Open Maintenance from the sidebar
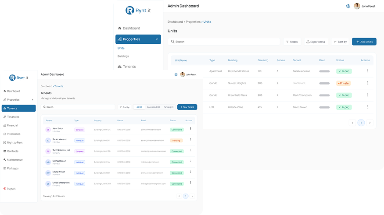This screenshot has width=384, height=215. 14,160
